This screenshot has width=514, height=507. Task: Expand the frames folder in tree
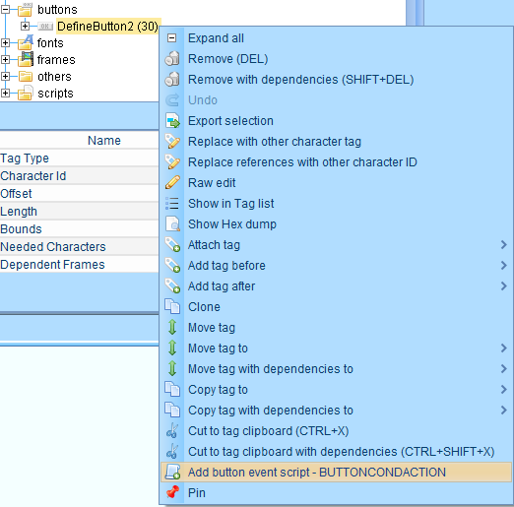(x=5, y=59)
